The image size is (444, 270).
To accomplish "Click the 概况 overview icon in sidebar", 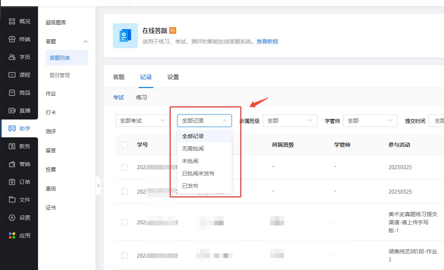I will click(12, 21).
